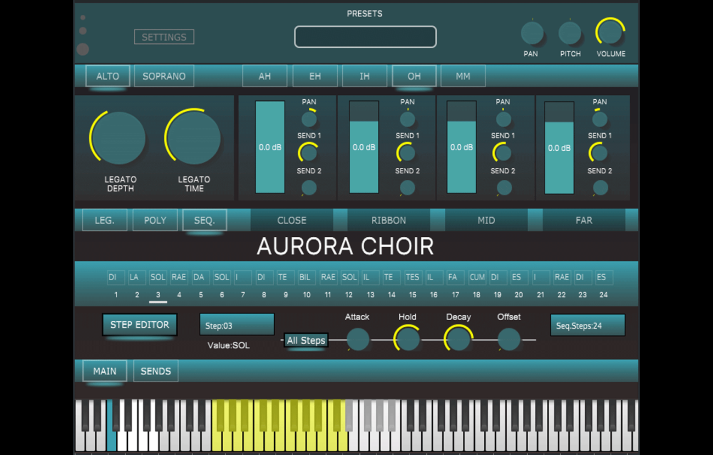
Task: Toggle the All Steps option
Action: [306, 340]
